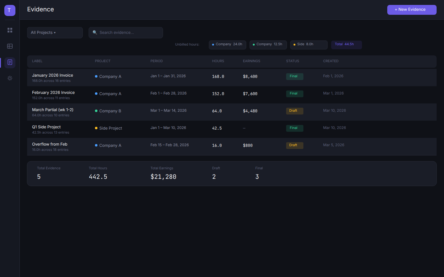This screenshot has height=277, width=444.
Task: Click the magnifier icon in search box
Action: (95, 33)
